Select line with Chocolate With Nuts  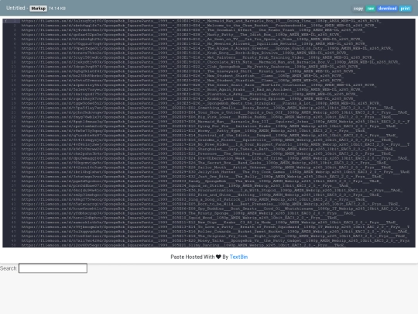click(211, 62)
